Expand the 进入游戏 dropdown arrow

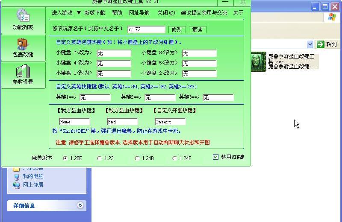click(79, 13)
